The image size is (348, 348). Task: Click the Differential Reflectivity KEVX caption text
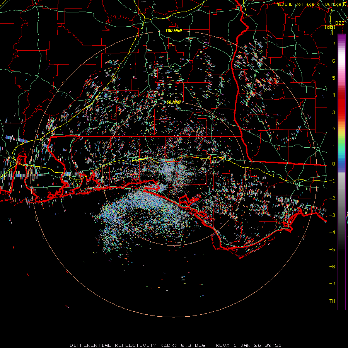pos(176,345)
